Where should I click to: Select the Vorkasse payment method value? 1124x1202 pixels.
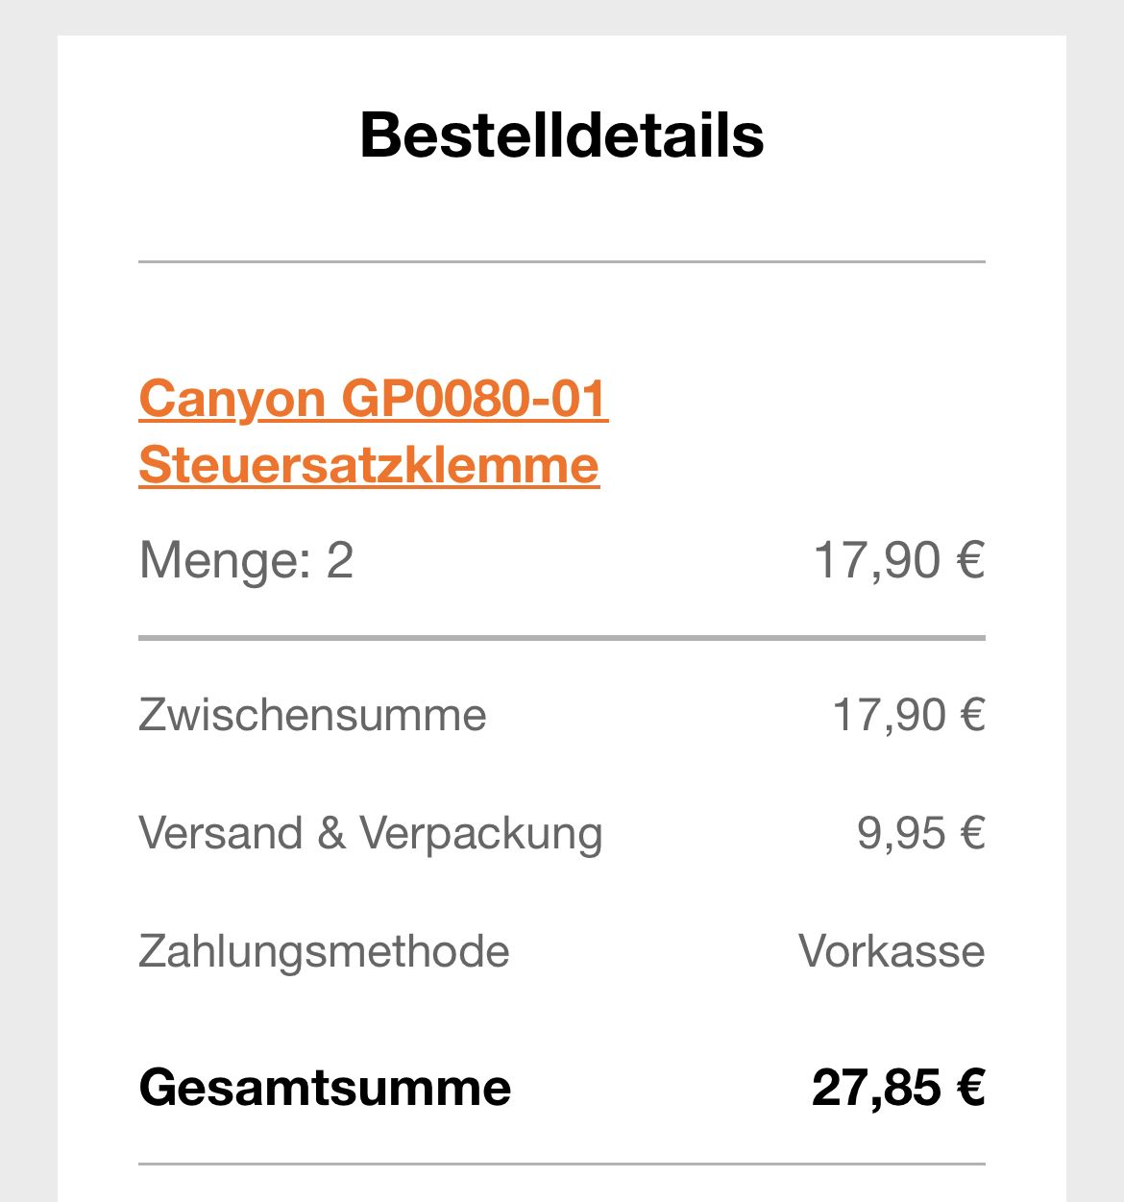tap(891, 951)
